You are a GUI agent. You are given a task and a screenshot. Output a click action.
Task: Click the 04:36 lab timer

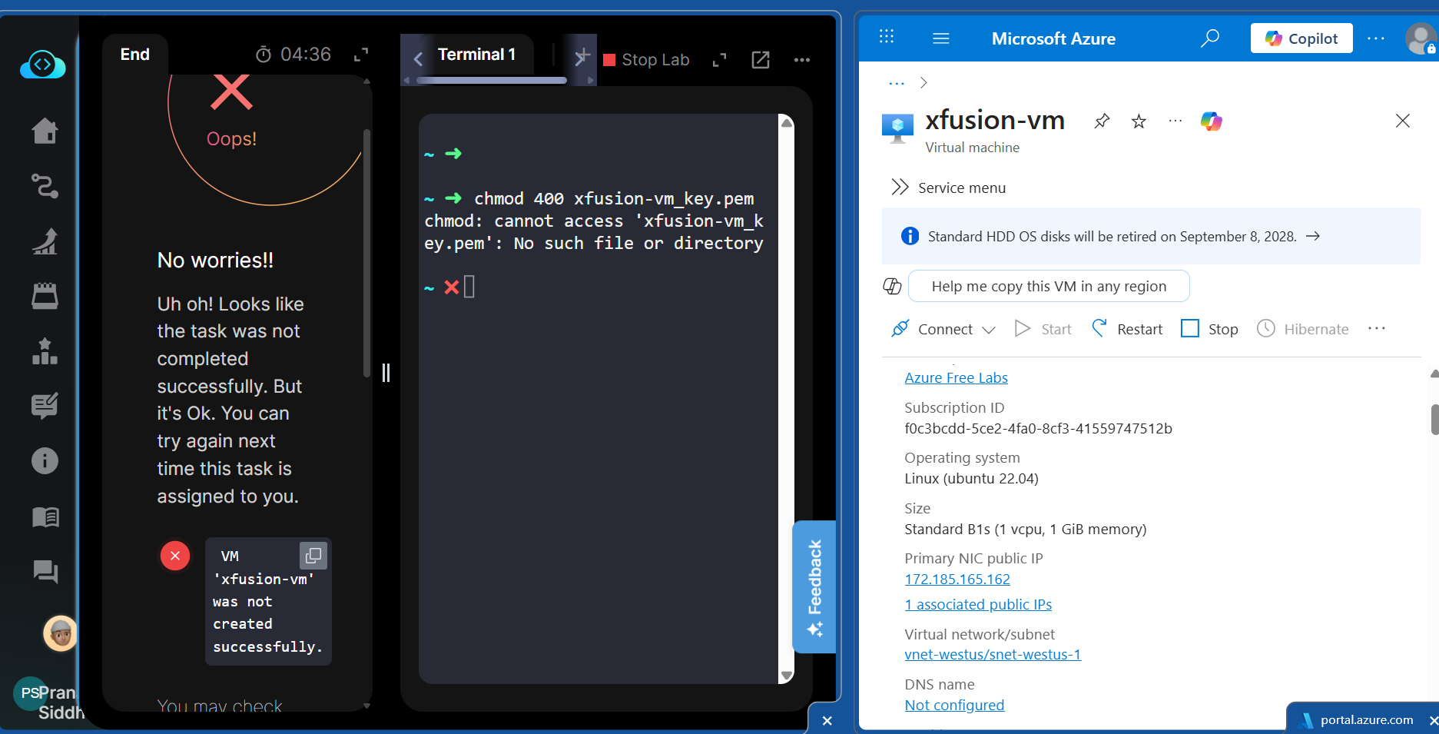pyautogui.click(x=293, y=55)
